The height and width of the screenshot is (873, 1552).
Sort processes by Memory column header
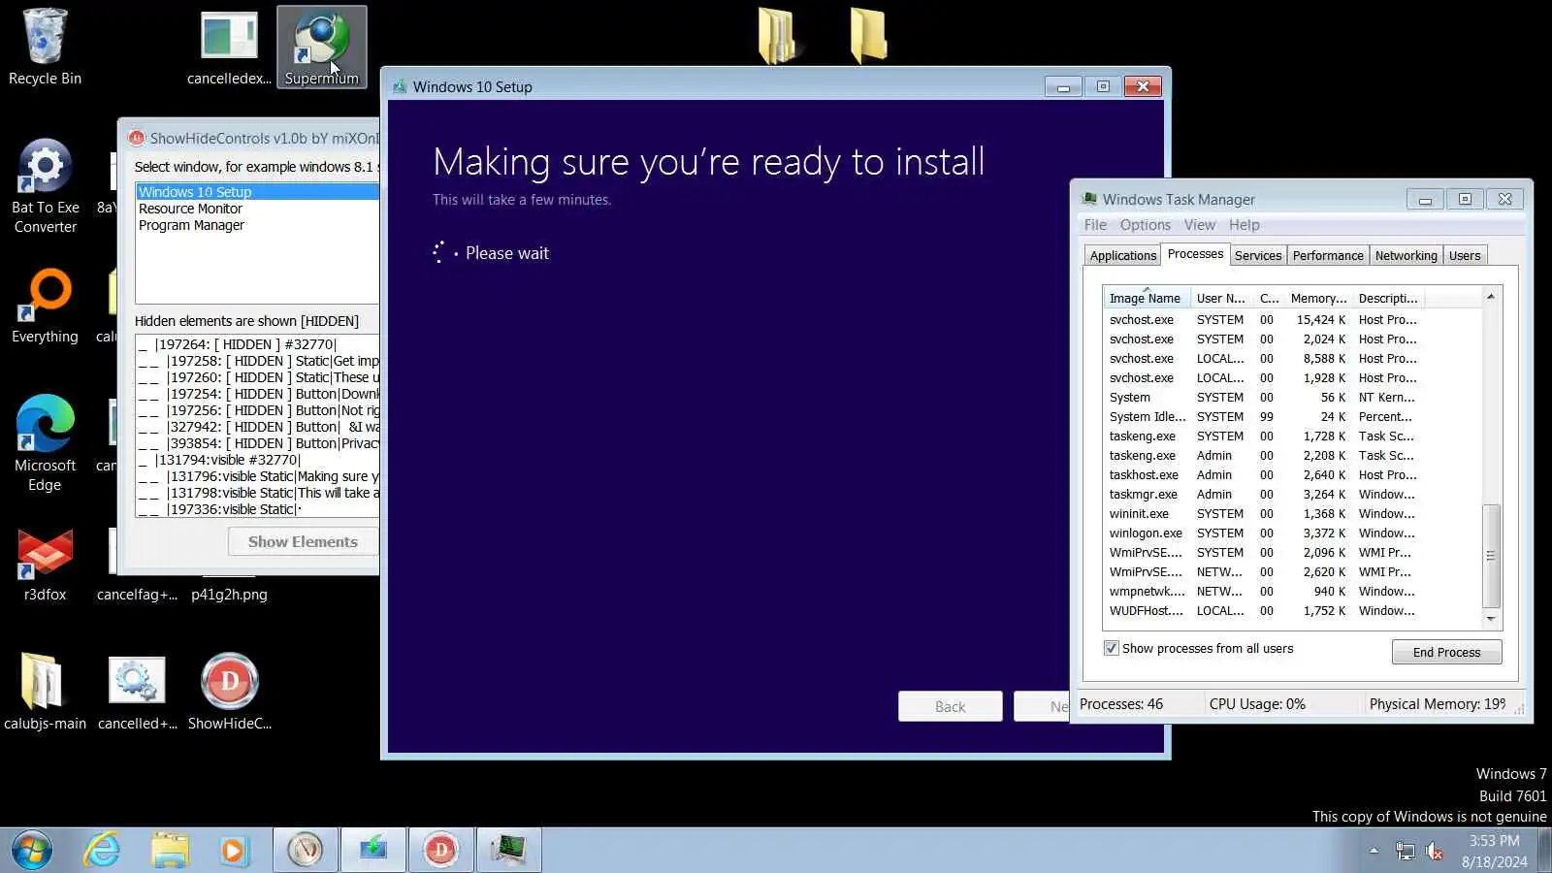[x=1318, y=298]
